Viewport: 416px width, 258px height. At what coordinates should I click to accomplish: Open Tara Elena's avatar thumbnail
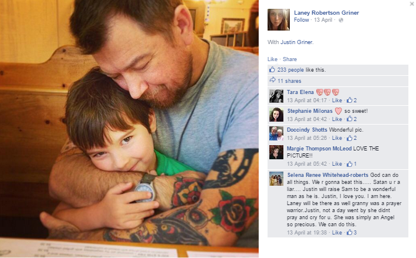[276, 96]
